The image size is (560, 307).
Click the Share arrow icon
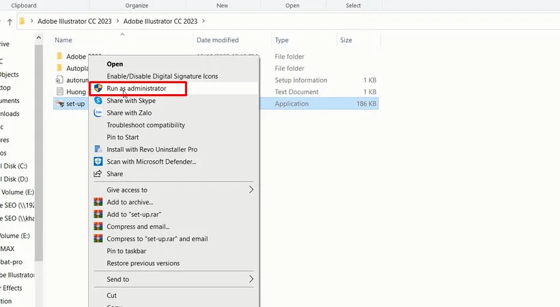pos(98,174)
